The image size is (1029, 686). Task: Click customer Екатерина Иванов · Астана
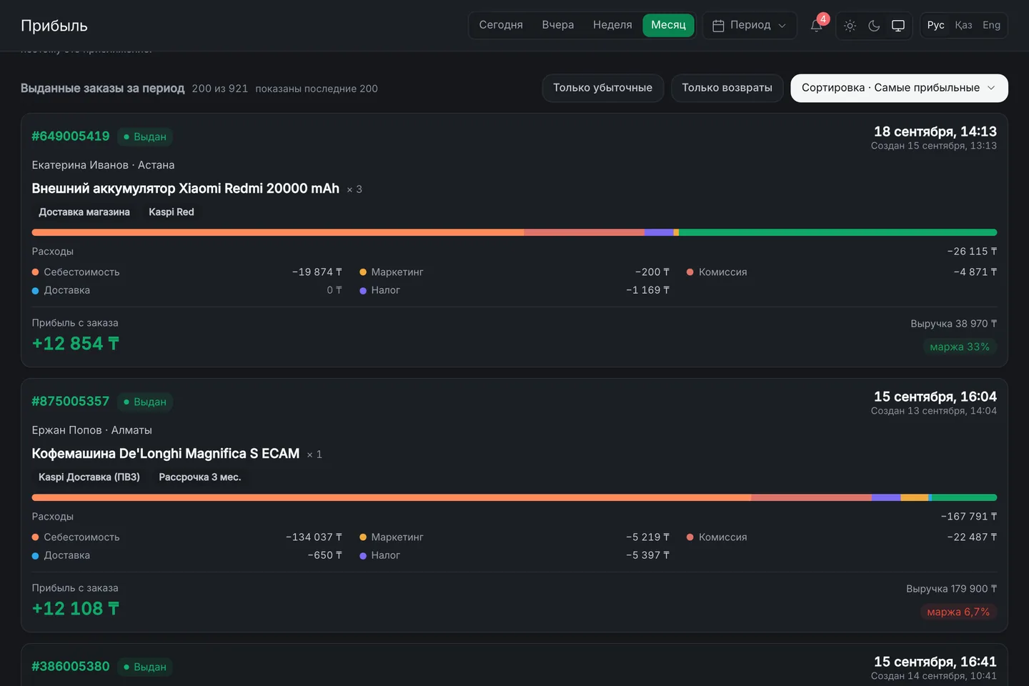104,165
